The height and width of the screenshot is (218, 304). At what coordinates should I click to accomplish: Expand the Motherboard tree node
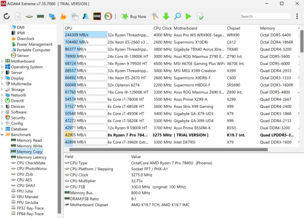(x=2, y=61)
